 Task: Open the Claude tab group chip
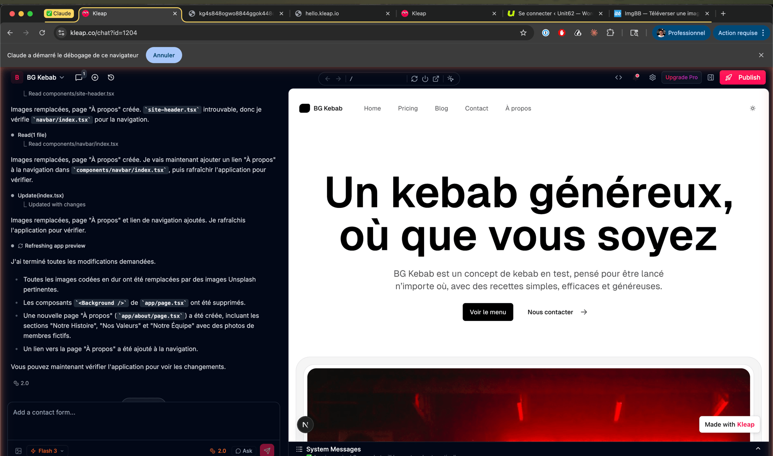click(x=59, y=13)
